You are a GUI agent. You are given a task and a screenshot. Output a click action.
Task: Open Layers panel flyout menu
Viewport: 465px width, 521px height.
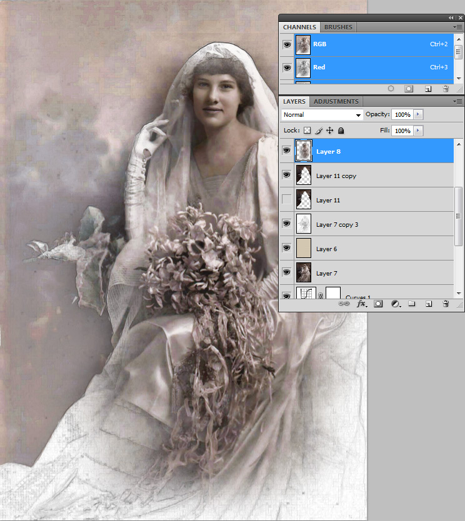point(457,101)
